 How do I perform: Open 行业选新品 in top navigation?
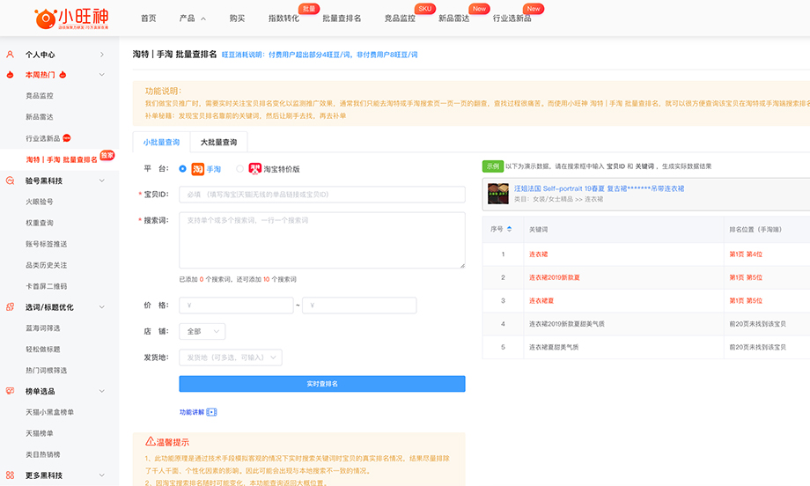tap(512, 18)
